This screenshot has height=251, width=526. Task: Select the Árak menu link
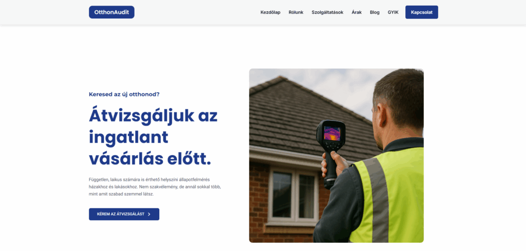[356, 12]
